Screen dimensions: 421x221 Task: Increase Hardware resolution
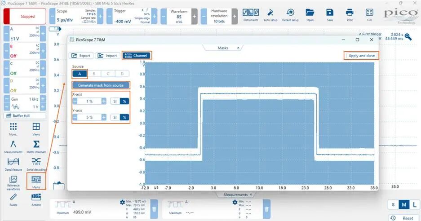[235, 16]
